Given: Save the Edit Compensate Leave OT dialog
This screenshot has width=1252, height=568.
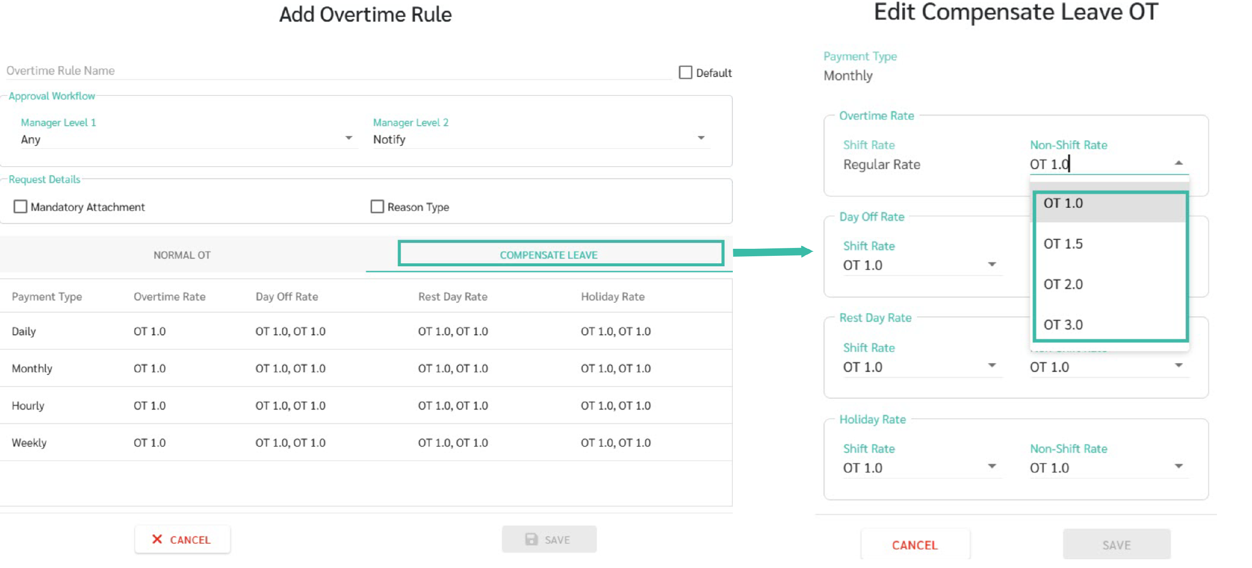Looking at the screenshot, I should [x=1116, y=545].
